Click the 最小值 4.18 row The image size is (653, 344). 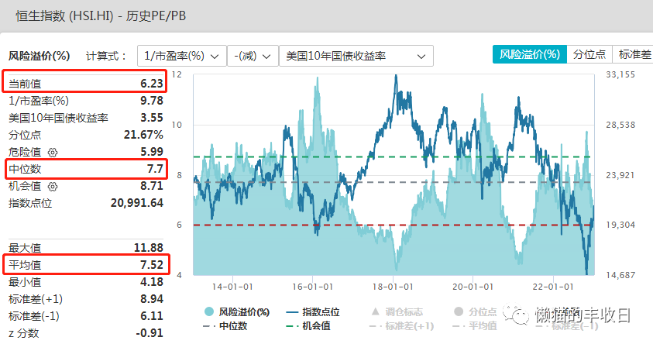coord(86,282)
